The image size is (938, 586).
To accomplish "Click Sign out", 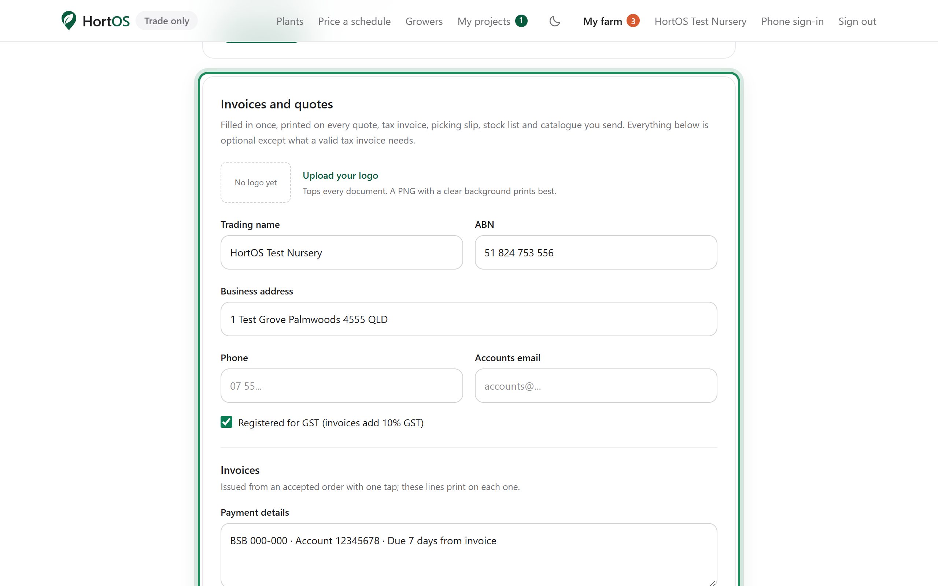I will point(857,21).
